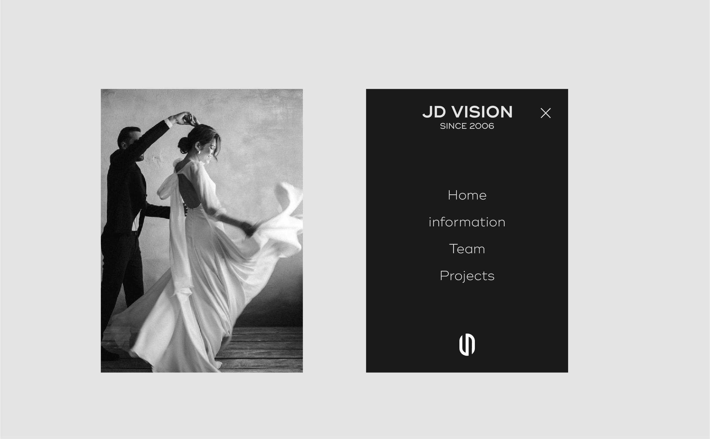Select the Team menu entry
Screen dimensions: 710x439
coord(467,249)
